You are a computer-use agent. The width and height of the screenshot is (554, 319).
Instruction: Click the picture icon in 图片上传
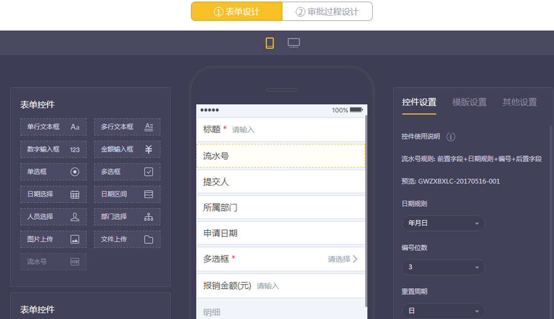tap(75, 239)
